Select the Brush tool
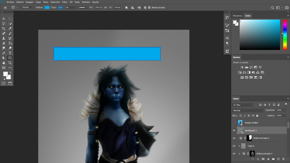290x163 pixels. click(10, 34)
